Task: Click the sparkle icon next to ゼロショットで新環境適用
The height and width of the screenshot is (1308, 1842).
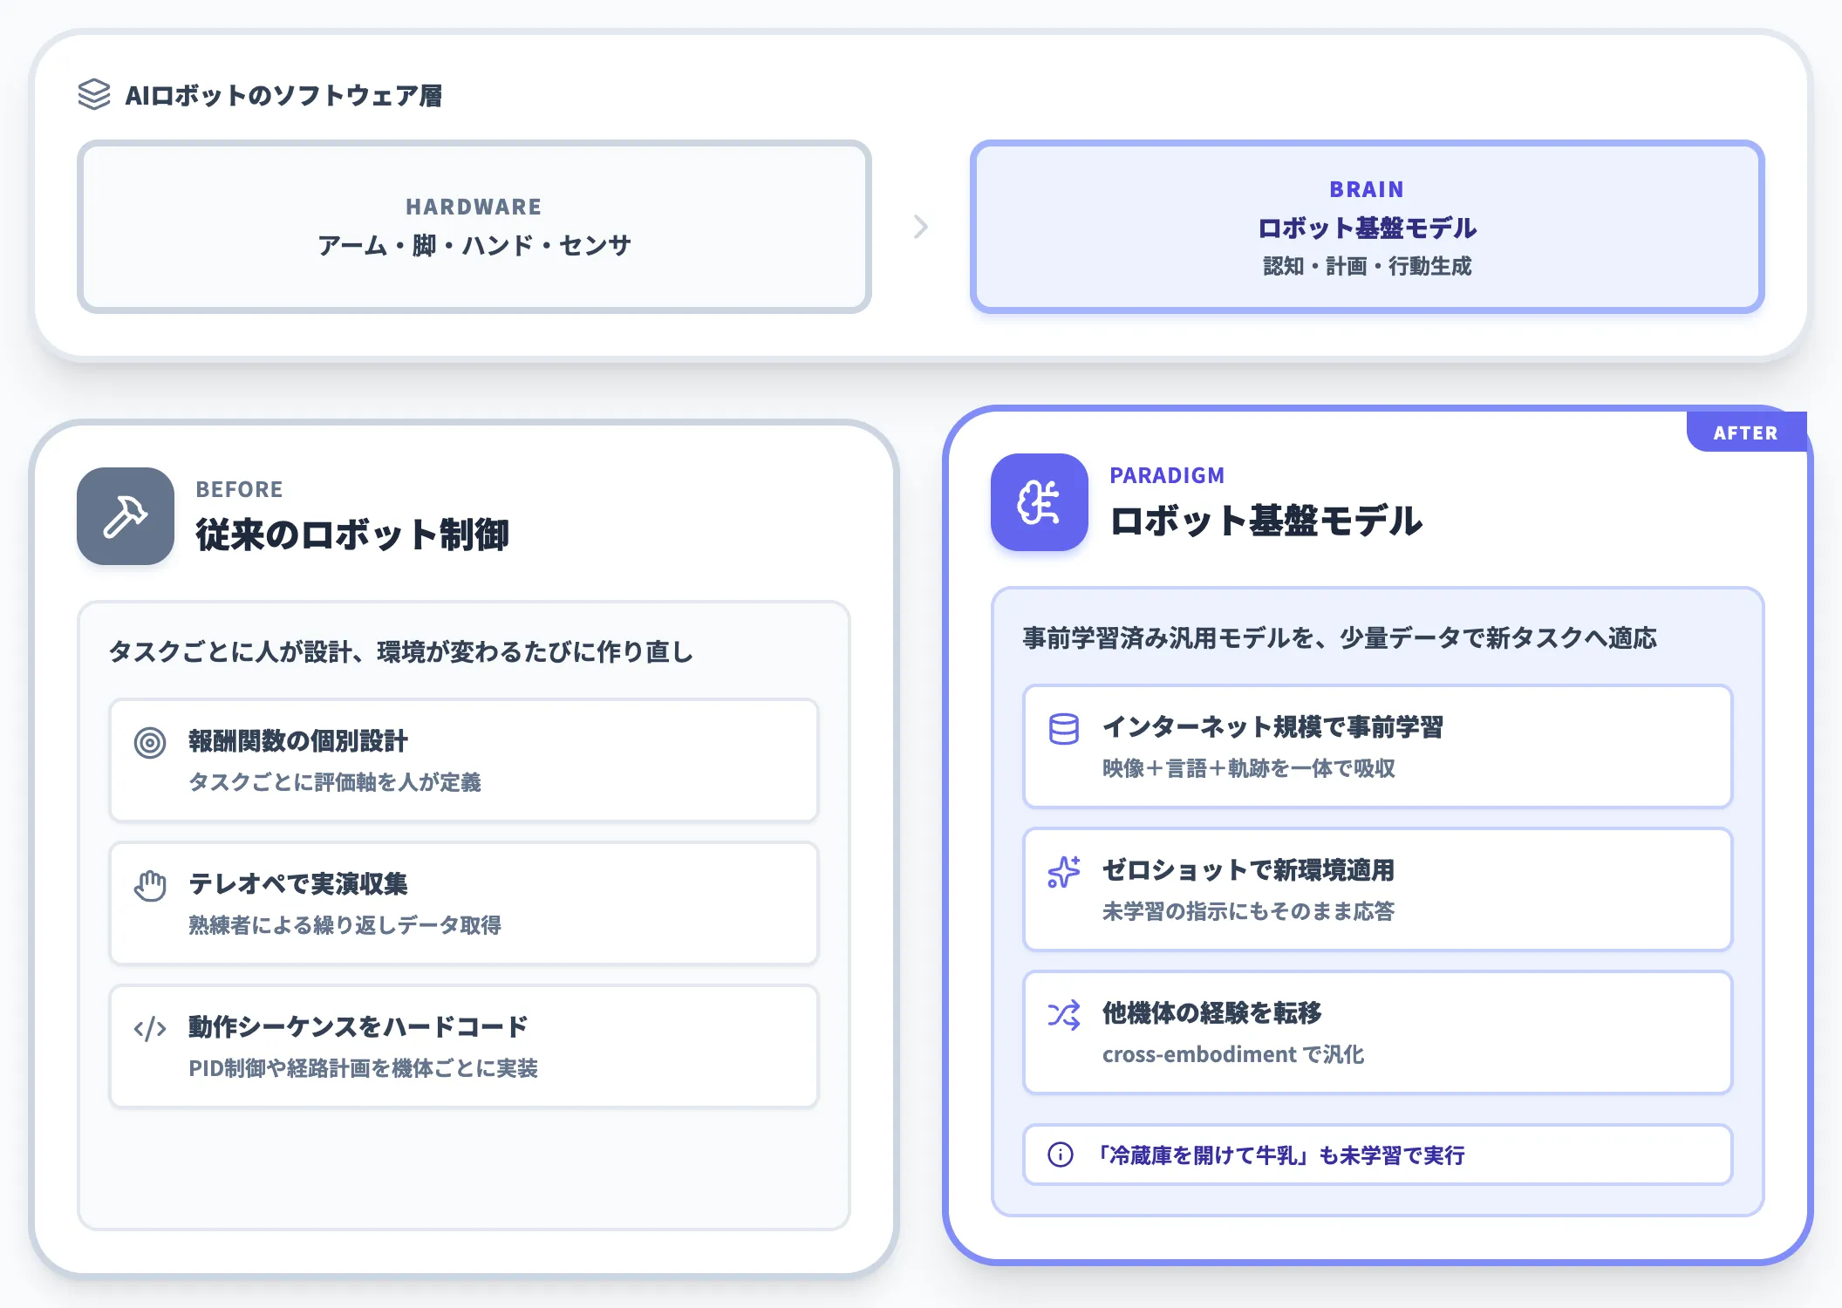Action: (1064, 872)
